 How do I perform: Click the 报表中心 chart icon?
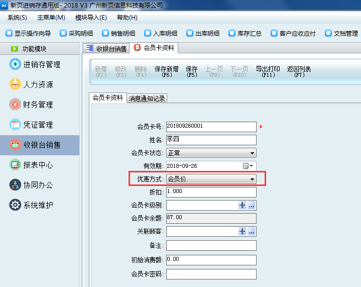click(x=15, y=165)
